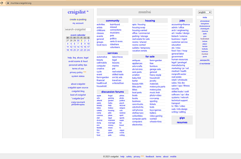Open the discussion forums heading
241x159 pixels.
[113, 92]
